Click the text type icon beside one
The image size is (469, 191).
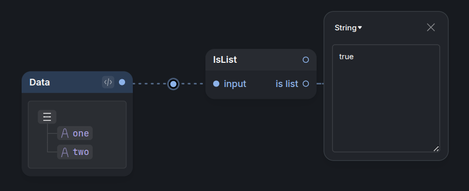pyautogui.click(x=65, y=133)
